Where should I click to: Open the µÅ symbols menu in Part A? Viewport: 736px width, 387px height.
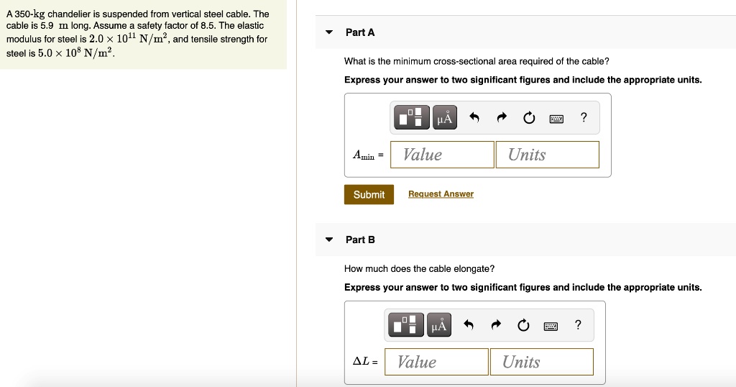click(x=444, y=117)
